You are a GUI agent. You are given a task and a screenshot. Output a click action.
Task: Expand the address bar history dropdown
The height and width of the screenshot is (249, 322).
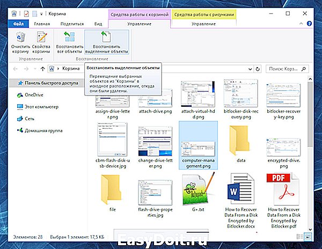(x=250, y=69)
